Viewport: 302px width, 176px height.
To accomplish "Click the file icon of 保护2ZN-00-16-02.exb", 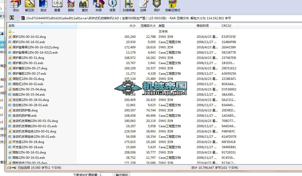I will click(x=10, y=42).
